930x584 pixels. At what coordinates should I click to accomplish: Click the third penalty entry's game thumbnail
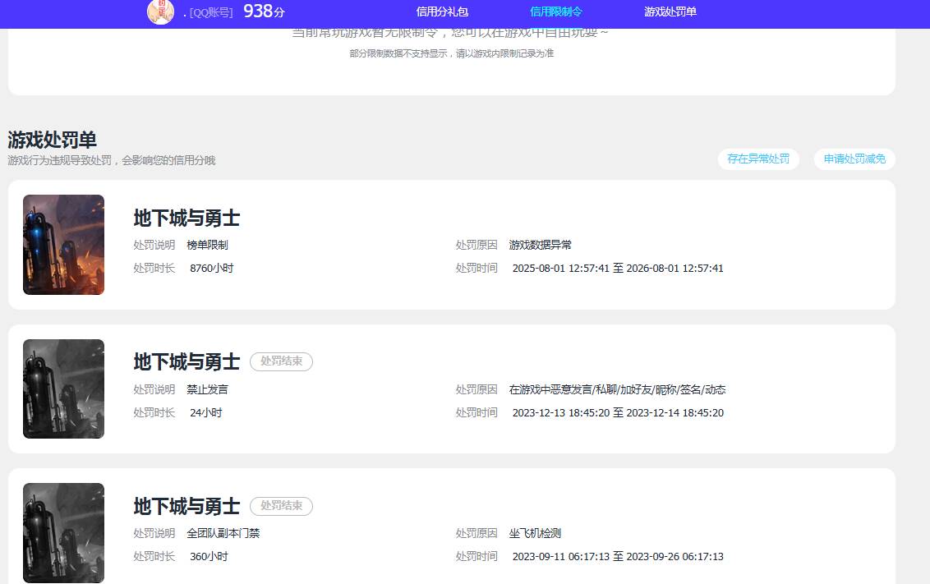click(63, 532)
